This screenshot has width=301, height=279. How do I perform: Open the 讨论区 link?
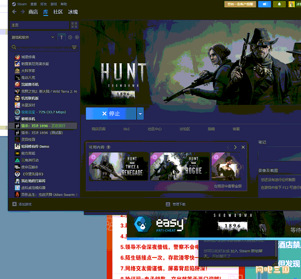pos(185,129)
